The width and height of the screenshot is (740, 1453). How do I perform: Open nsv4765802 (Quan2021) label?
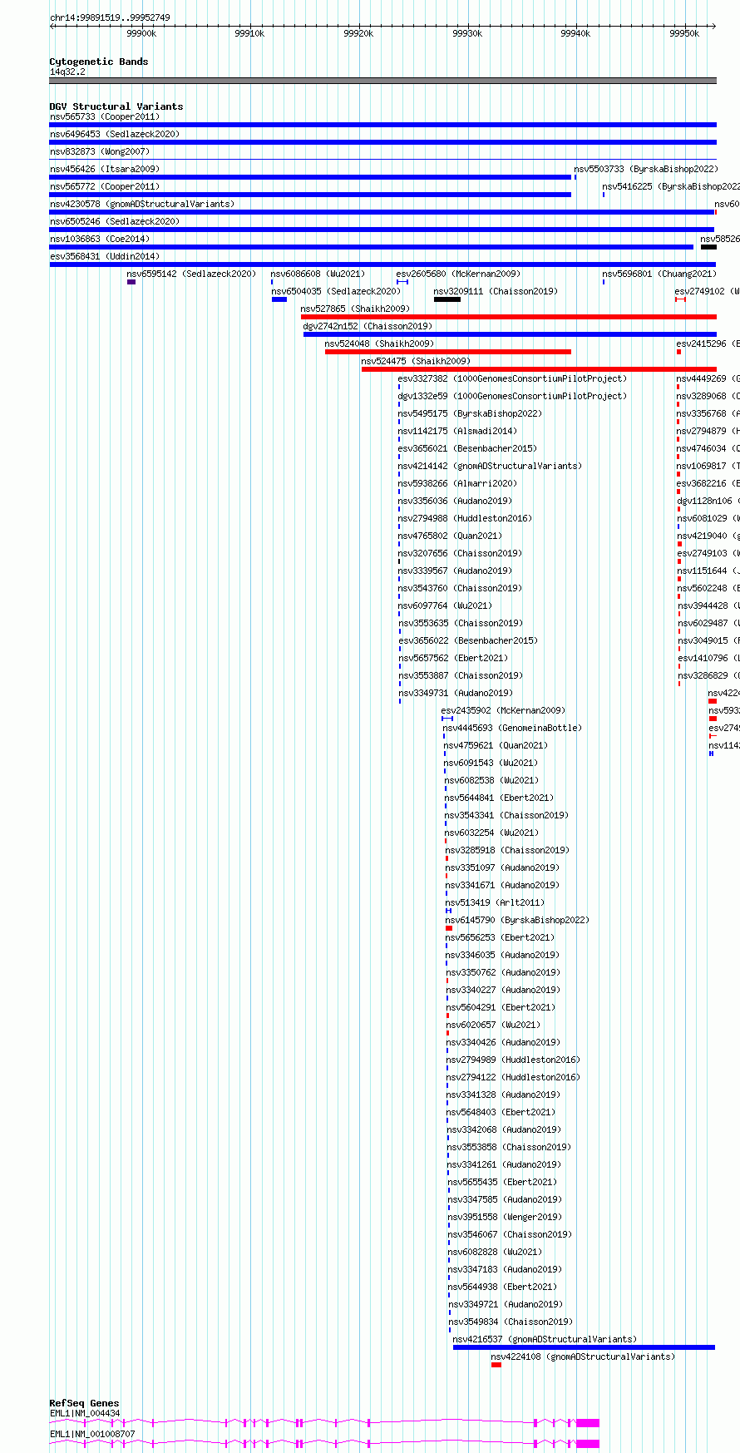451,536
